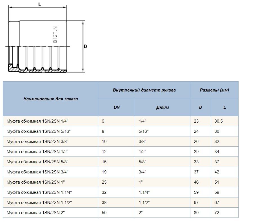Click the DN column header
Image resolution: width=258 pixels, height=224 pixels.
pyautogui.click(x=117, y=107)
